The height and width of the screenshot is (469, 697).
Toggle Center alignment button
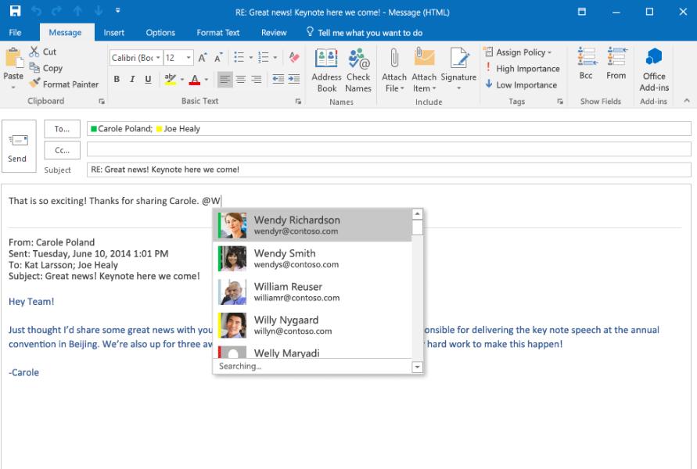(241, 80)
